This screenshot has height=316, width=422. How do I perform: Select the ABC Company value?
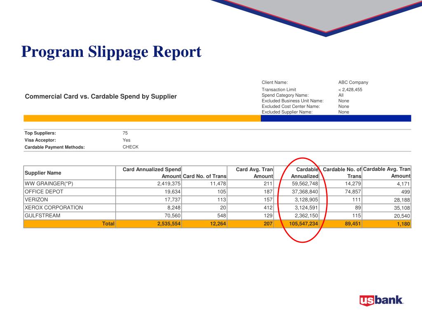click(x=353, y=82)
